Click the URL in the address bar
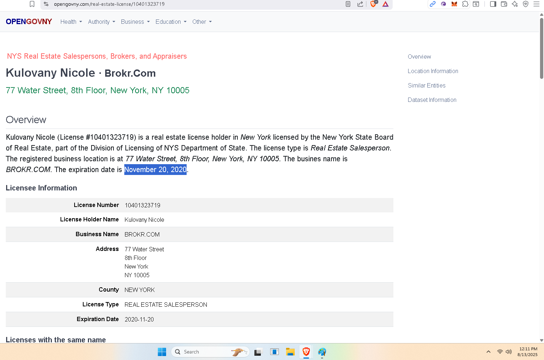The image size is (544, 360). click(x=109, y=4)
